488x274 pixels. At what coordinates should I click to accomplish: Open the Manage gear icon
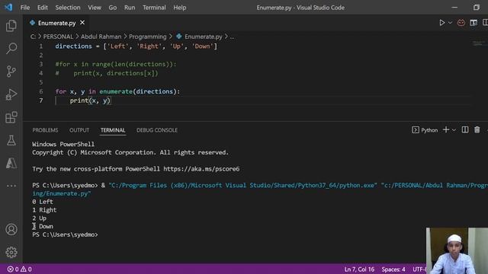(11, 252)
